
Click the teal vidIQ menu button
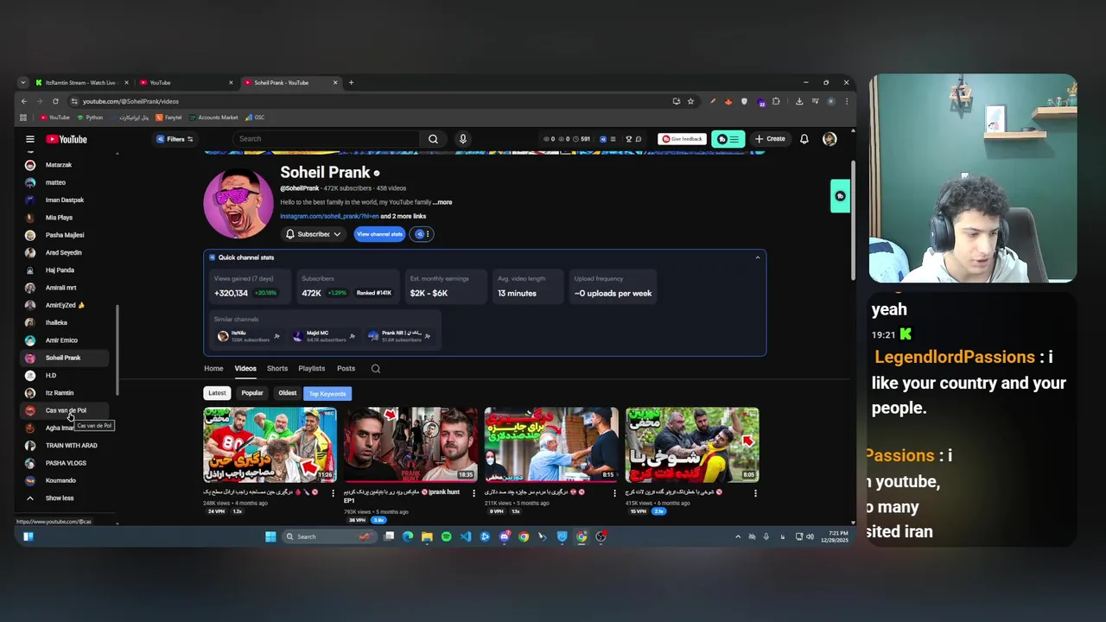coord(728,139)
